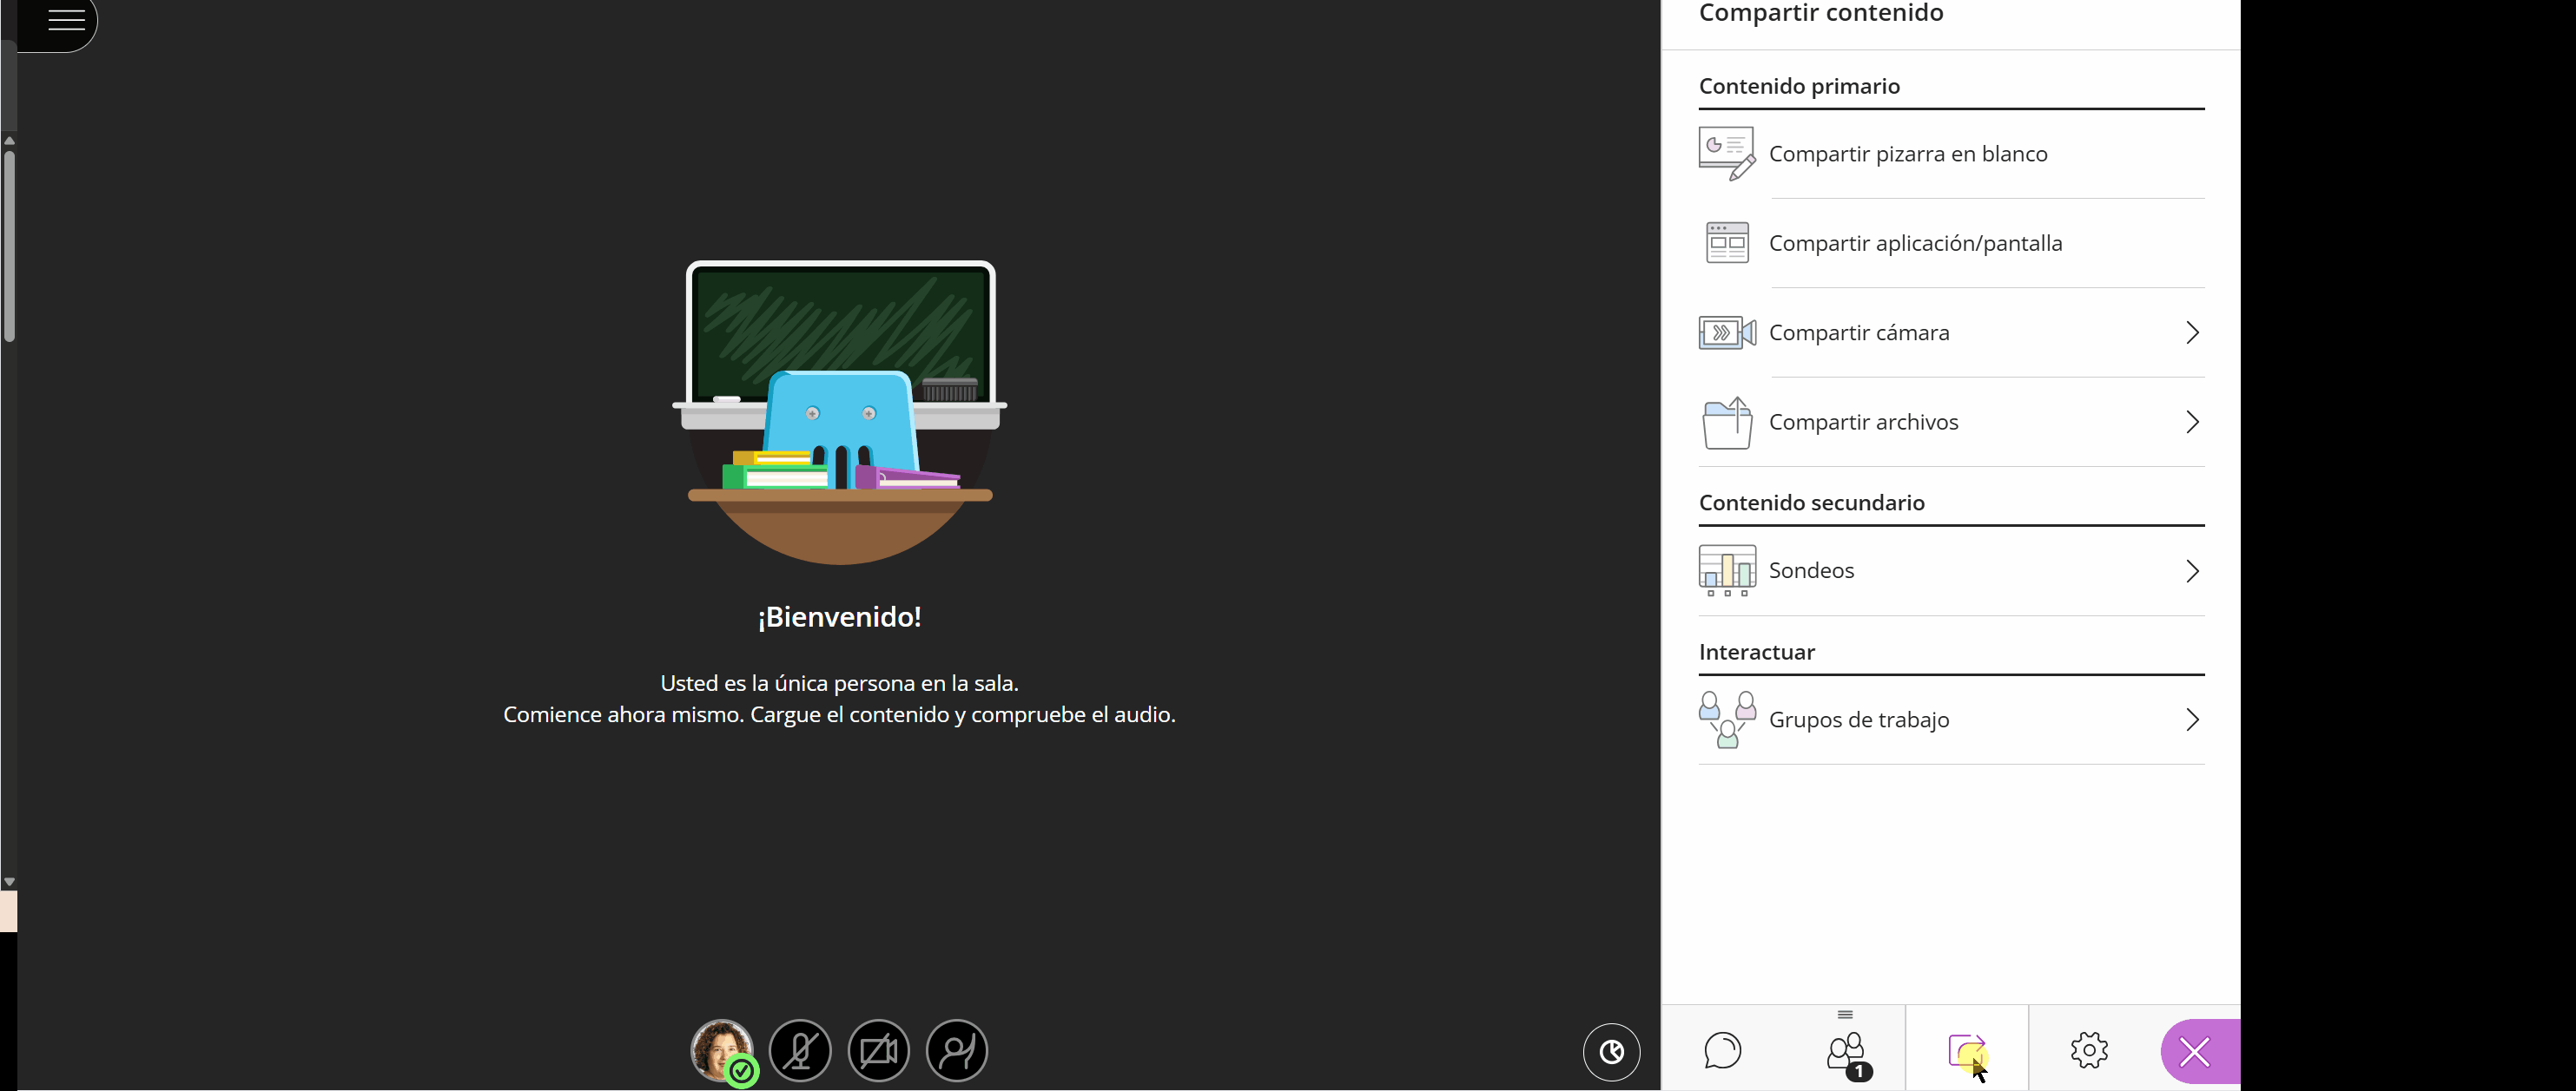Open the settings gear tab
2576x1091 pixels.
pos(2089,1050)
